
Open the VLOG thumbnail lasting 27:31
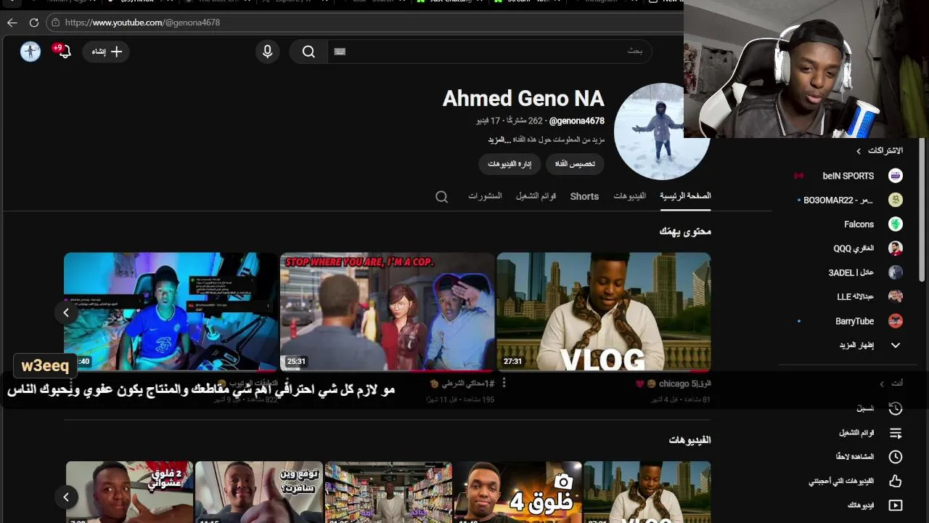click(x=604, y=312)
